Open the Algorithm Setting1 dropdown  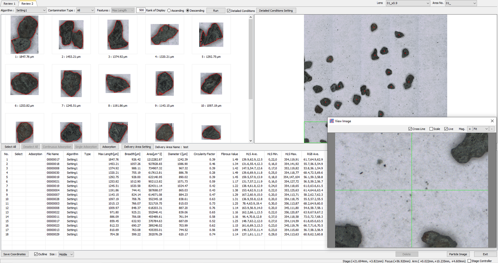coord(31,10)
